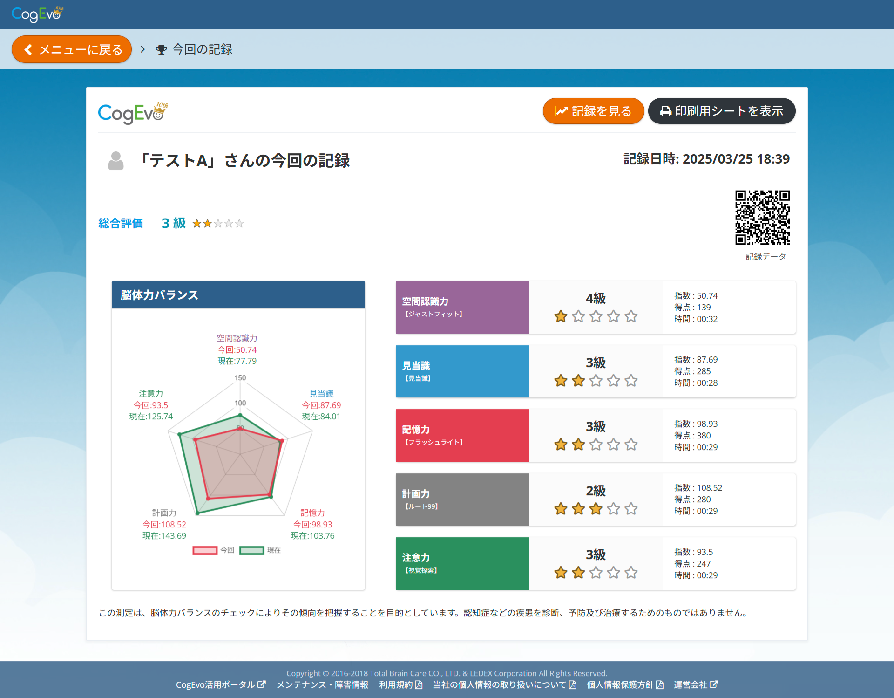Click the 記録日時 2025/03/25 18:39 text

(x=706, y=159)
